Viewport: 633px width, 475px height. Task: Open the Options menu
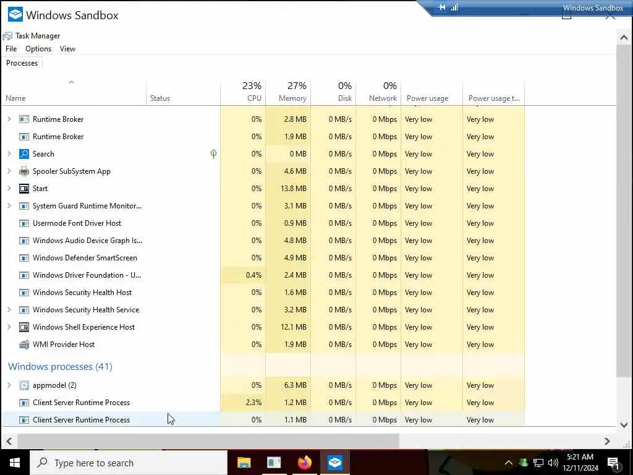click(x=38, y=49)
